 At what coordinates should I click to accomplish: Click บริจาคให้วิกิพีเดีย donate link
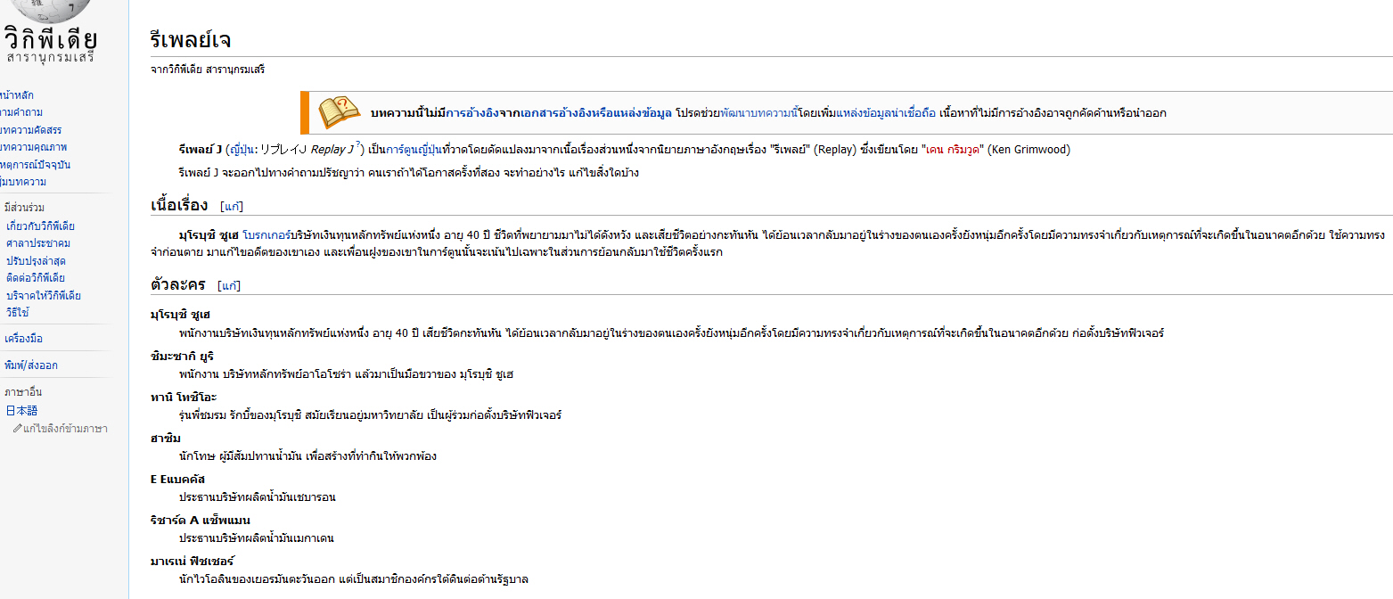tap(44, 295)
